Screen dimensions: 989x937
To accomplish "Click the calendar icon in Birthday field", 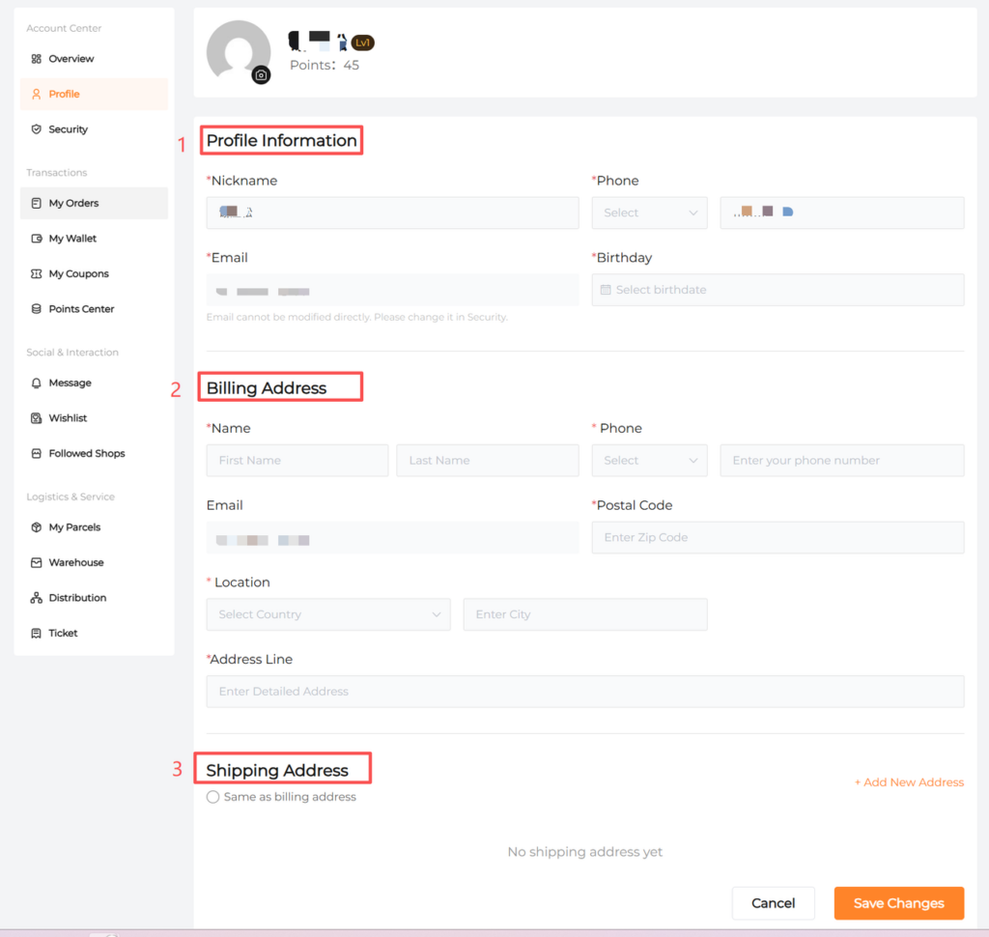I will [606, 290].
